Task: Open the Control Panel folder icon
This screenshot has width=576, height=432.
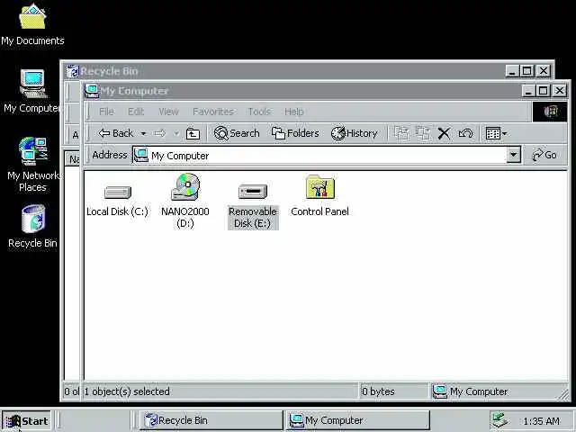Action: click(x=320, y=187)
